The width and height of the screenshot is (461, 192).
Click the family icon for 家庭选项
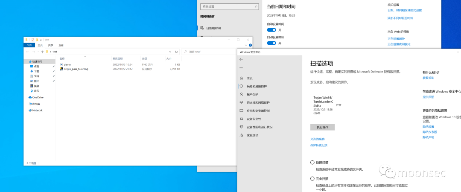[241, 135]
